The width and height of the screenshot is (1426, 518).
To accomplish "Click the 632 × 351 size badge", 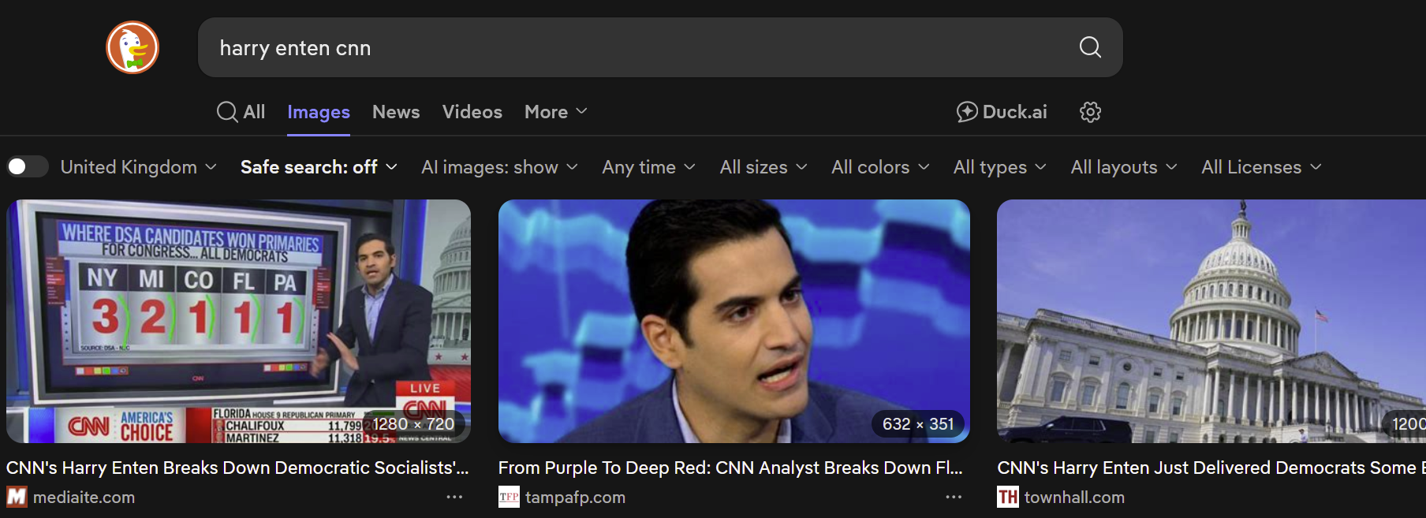I will point(918,424).
